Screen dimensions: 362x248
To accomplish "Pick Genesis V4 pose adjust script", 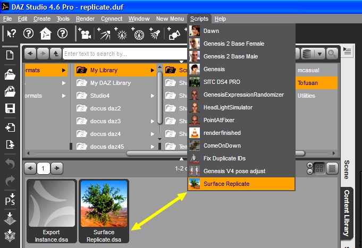I will pyautogui.click(x=241, y=171).
